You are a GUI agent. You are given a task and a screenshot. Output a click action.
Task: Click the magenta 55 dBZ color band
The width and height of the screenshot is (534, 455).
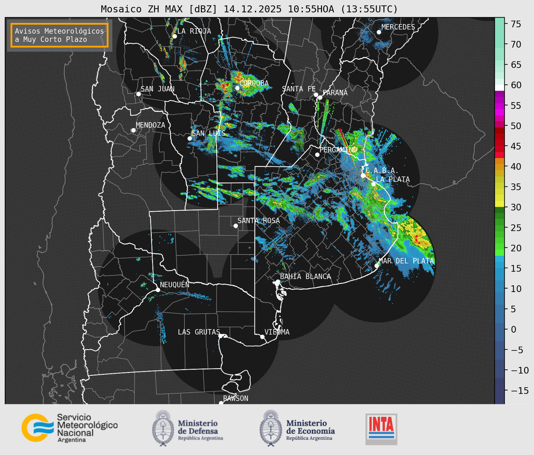pos(499,106)
